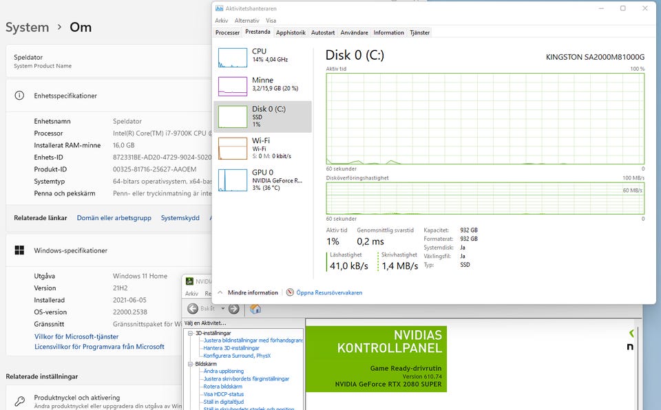The height and width of the screenshot is (410, 661).
Task: Collapse the Bildskärm tree node
Action: pos(190,364)
